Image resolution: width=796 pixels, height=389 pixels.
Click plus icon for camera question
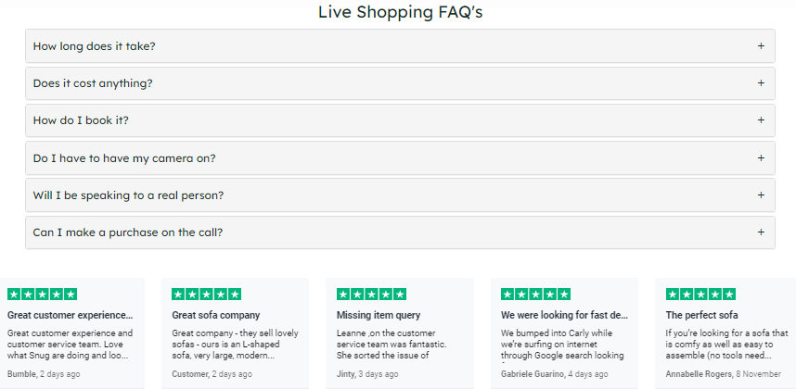761,158
